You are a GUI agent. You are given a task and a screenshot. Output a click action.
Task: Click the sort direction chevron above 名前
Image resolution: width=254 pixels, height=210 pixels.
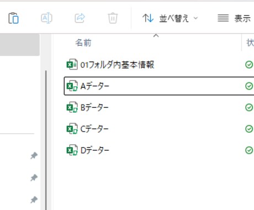(x=156, y=35)
